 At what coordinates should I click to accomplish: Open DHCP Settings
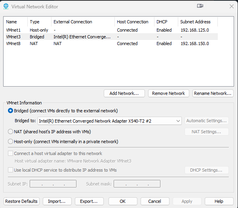coord(207,170)
